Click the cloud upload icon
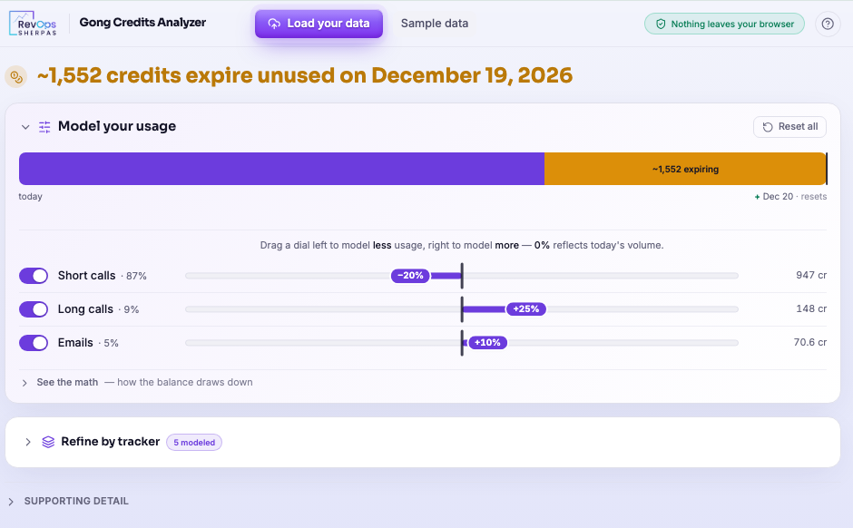Screen dimensions: 853x528 274,24
